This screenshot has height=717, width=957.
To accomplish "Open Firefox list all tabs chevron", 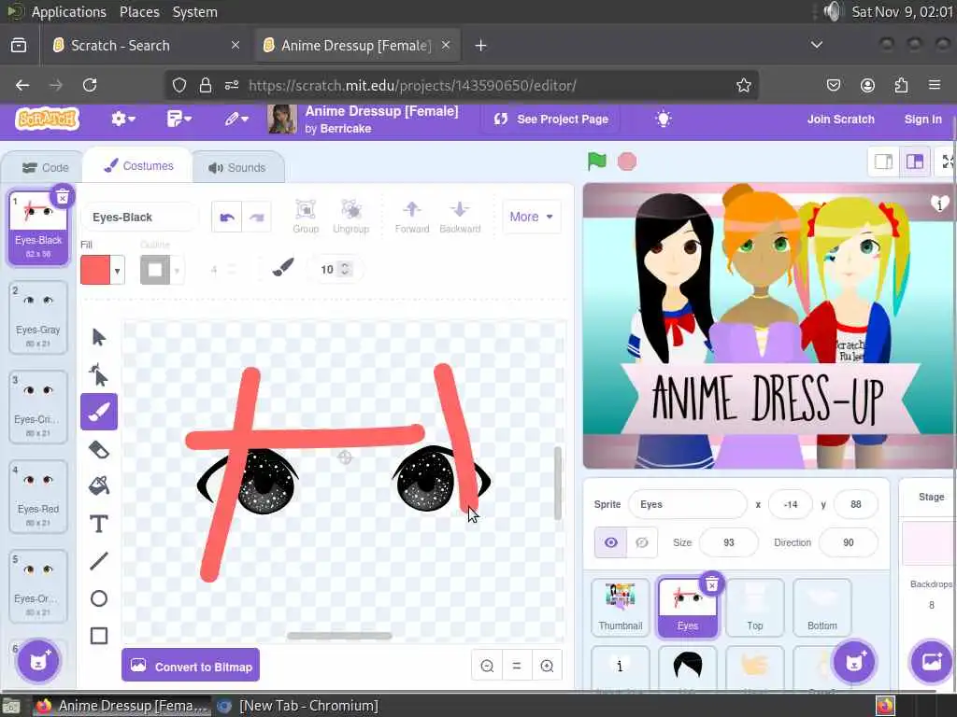I will pyautogui.click(x=816, y=45).
